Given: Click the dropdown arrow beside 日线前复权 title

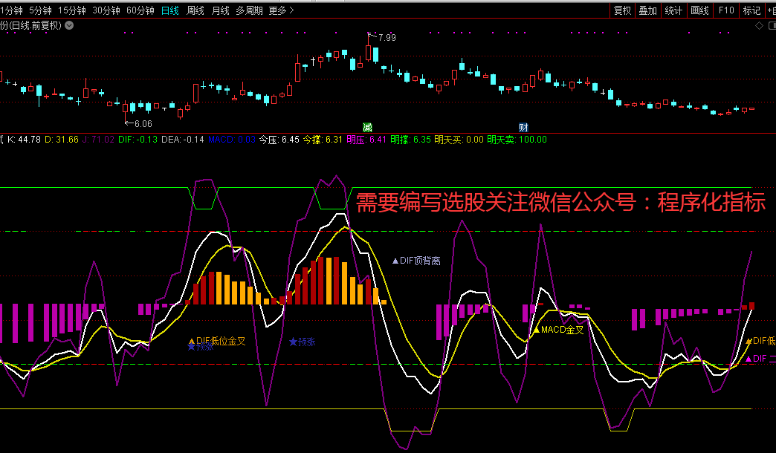Looking at the screenshot, I should 69,25.
